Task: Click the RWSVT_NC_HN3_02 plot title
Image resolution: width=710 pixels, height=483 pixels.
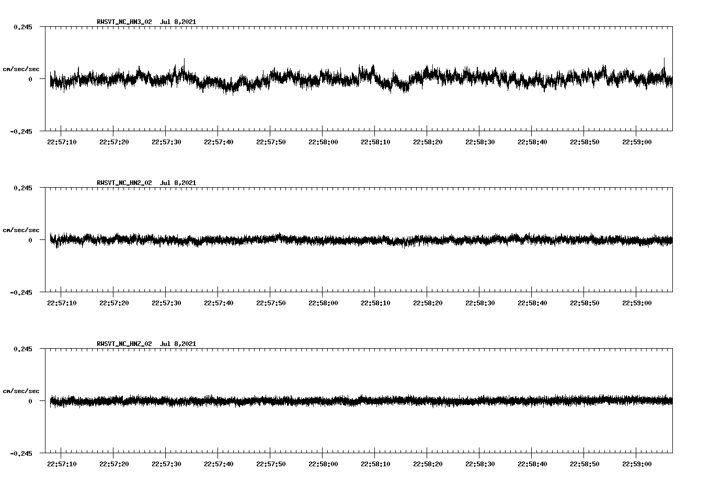Action: coord(124,22)
